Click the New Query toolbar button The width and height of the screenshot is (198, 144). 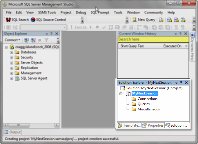pos(144,20)
